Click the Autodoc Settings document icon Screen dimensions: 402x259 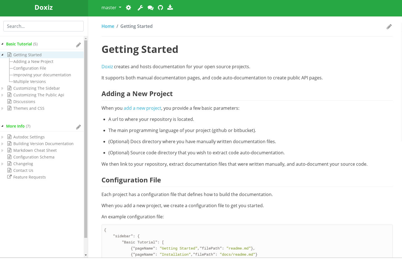click(9, 137)
